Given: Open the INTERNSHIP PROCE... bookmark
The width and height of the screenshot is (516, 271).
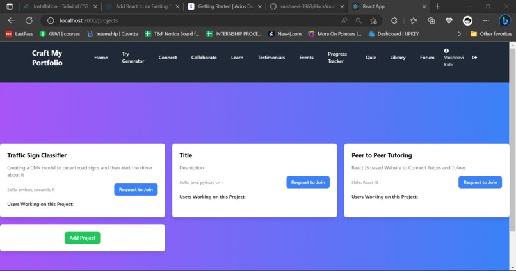Looking at the screenshot, I should tap(234, 34).
